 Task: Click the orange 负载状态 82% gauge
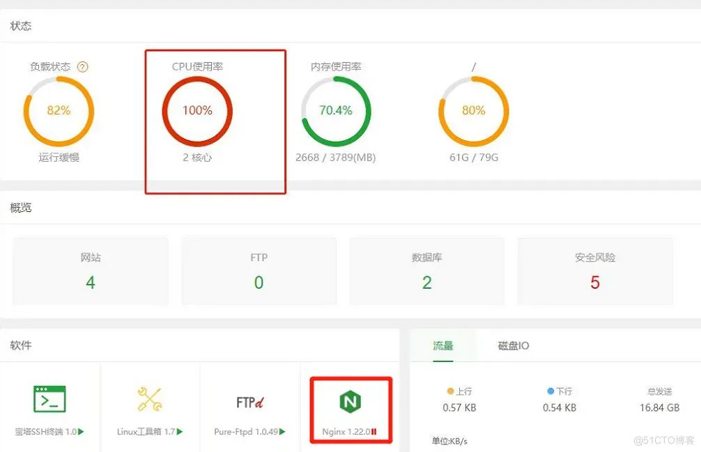tap(59, 110)
